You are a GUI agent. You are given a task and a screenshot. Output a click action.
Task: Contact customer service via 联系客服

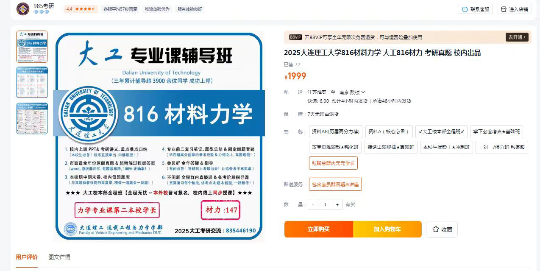(475, 9)
